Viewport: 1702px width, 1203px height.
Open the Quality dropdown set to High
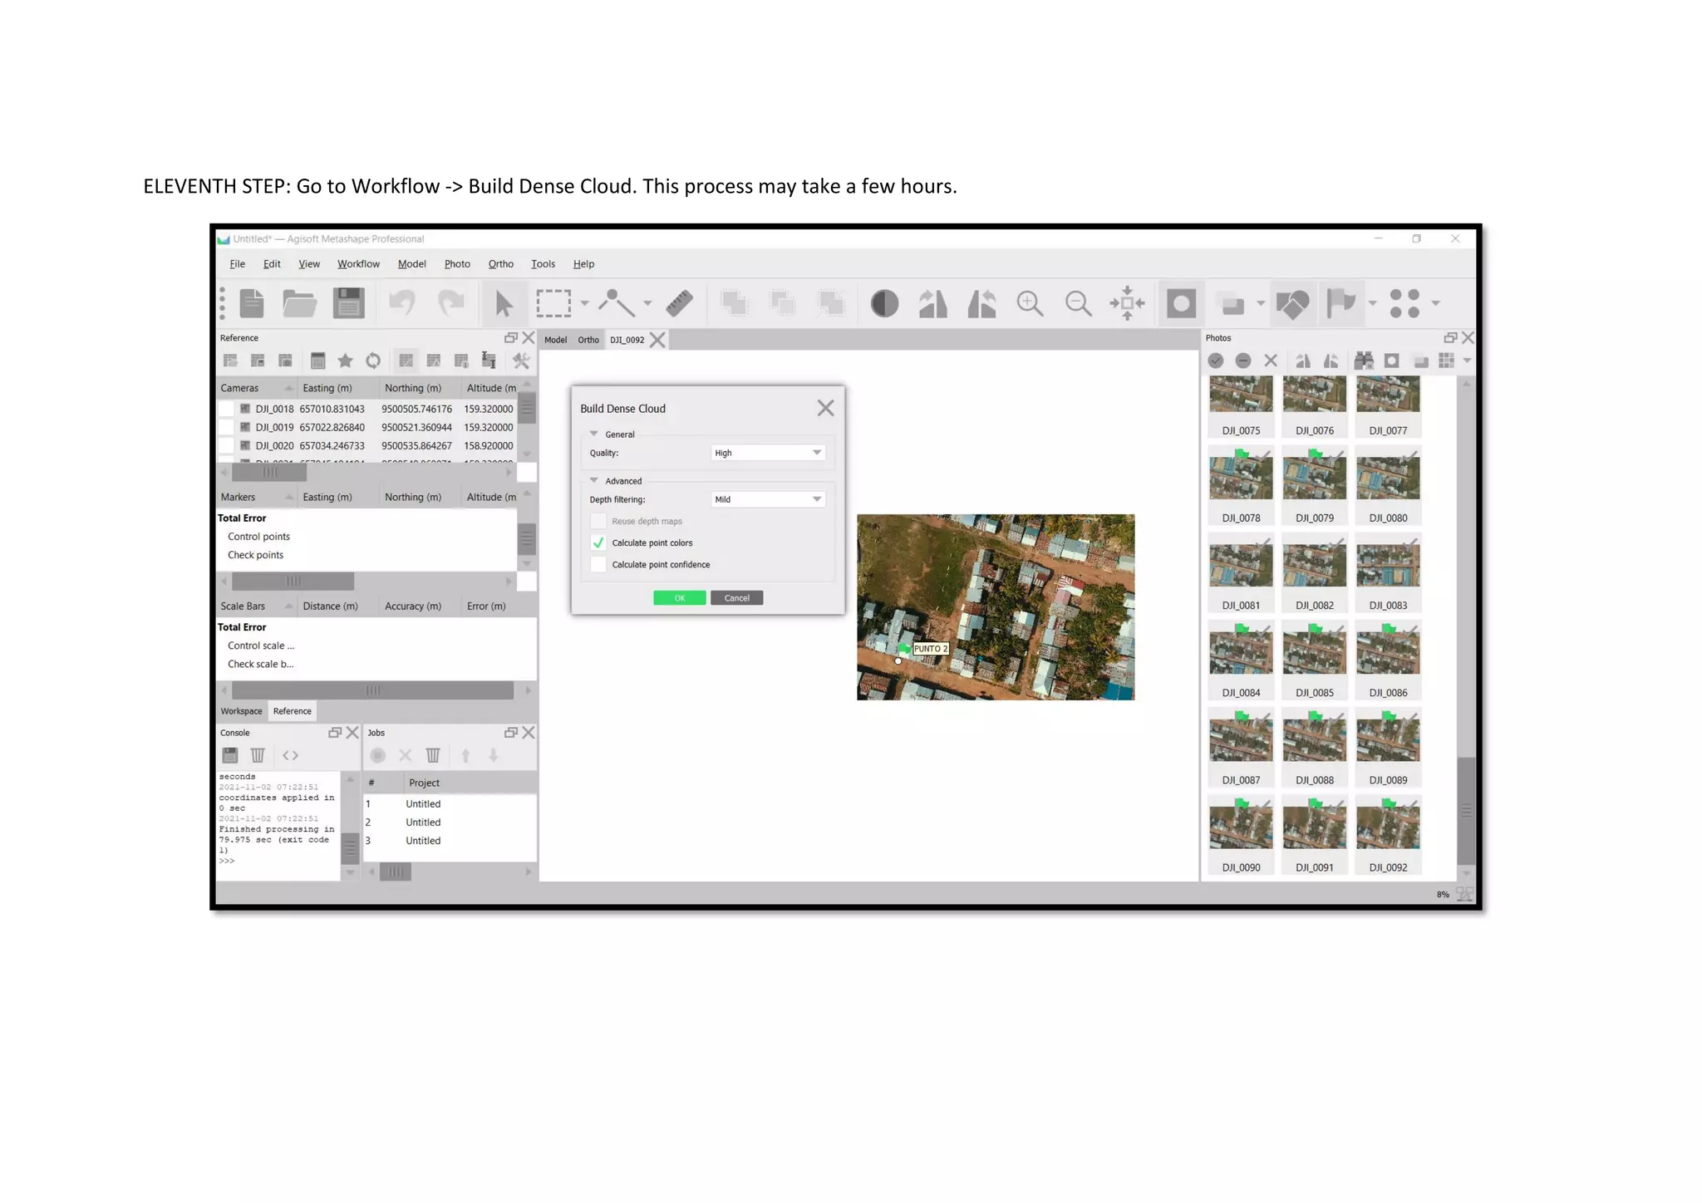click(x=768, y=453)
